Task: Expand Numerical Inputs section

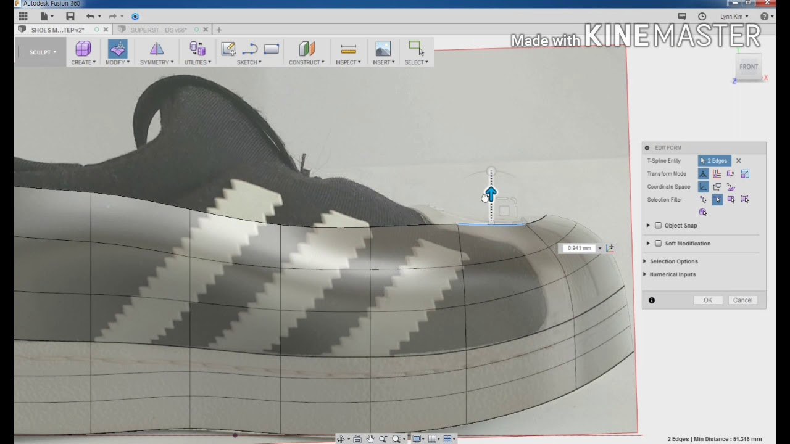Action: coord(646,274)
